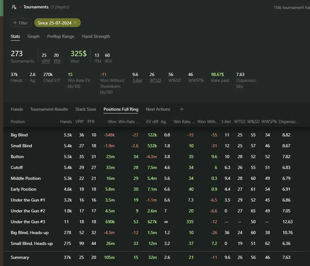310x266 pixels.
Task: Sort by WWSF% column header
Action: pos(269,122)
